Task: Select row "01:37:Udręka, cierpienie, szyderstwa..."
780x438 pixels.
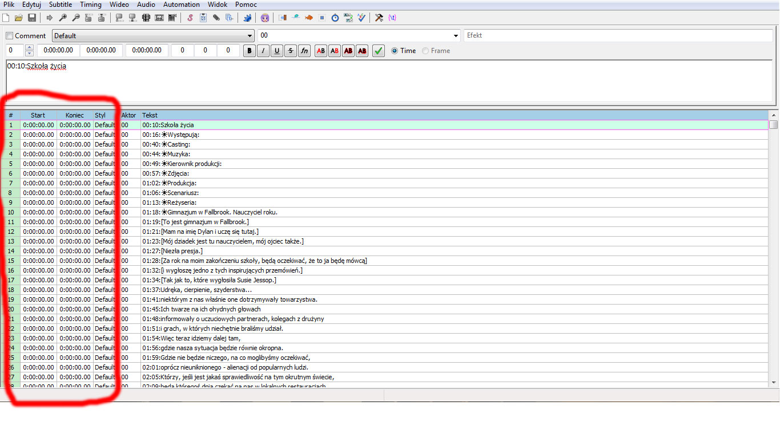Action: coord(385,290)
